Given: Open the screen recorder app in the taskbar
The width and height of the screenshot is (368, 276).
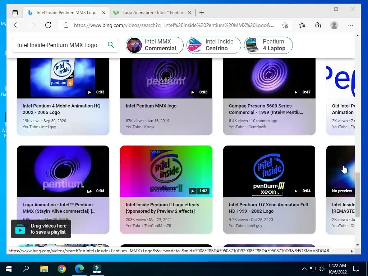Looking at the screenshot, I should [97, 269].
